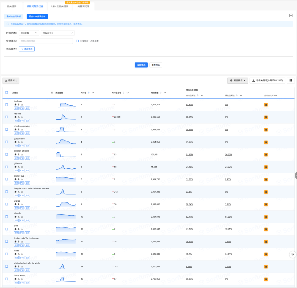The height and width of the screenshot is (288, 297).
Task: Click the back-to-top arrow icon
Action: (293, 254)
